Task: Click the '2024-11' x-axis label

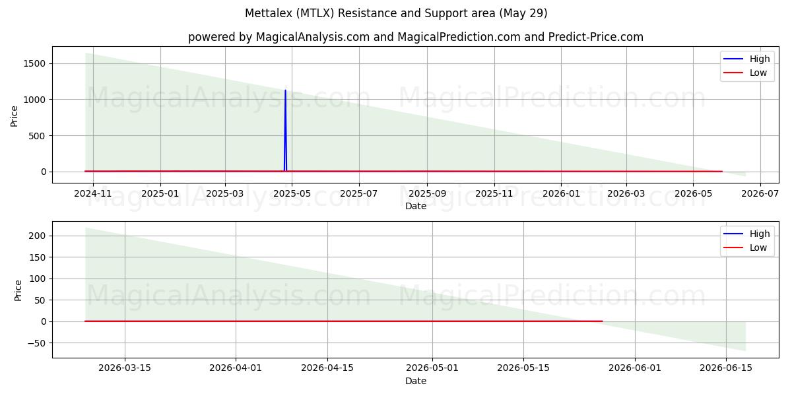Action: pos(93,193)
